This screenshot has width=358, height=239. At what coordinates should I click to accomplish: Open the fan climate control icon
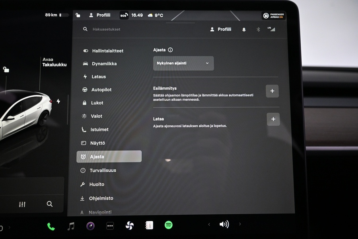(130, 225)
